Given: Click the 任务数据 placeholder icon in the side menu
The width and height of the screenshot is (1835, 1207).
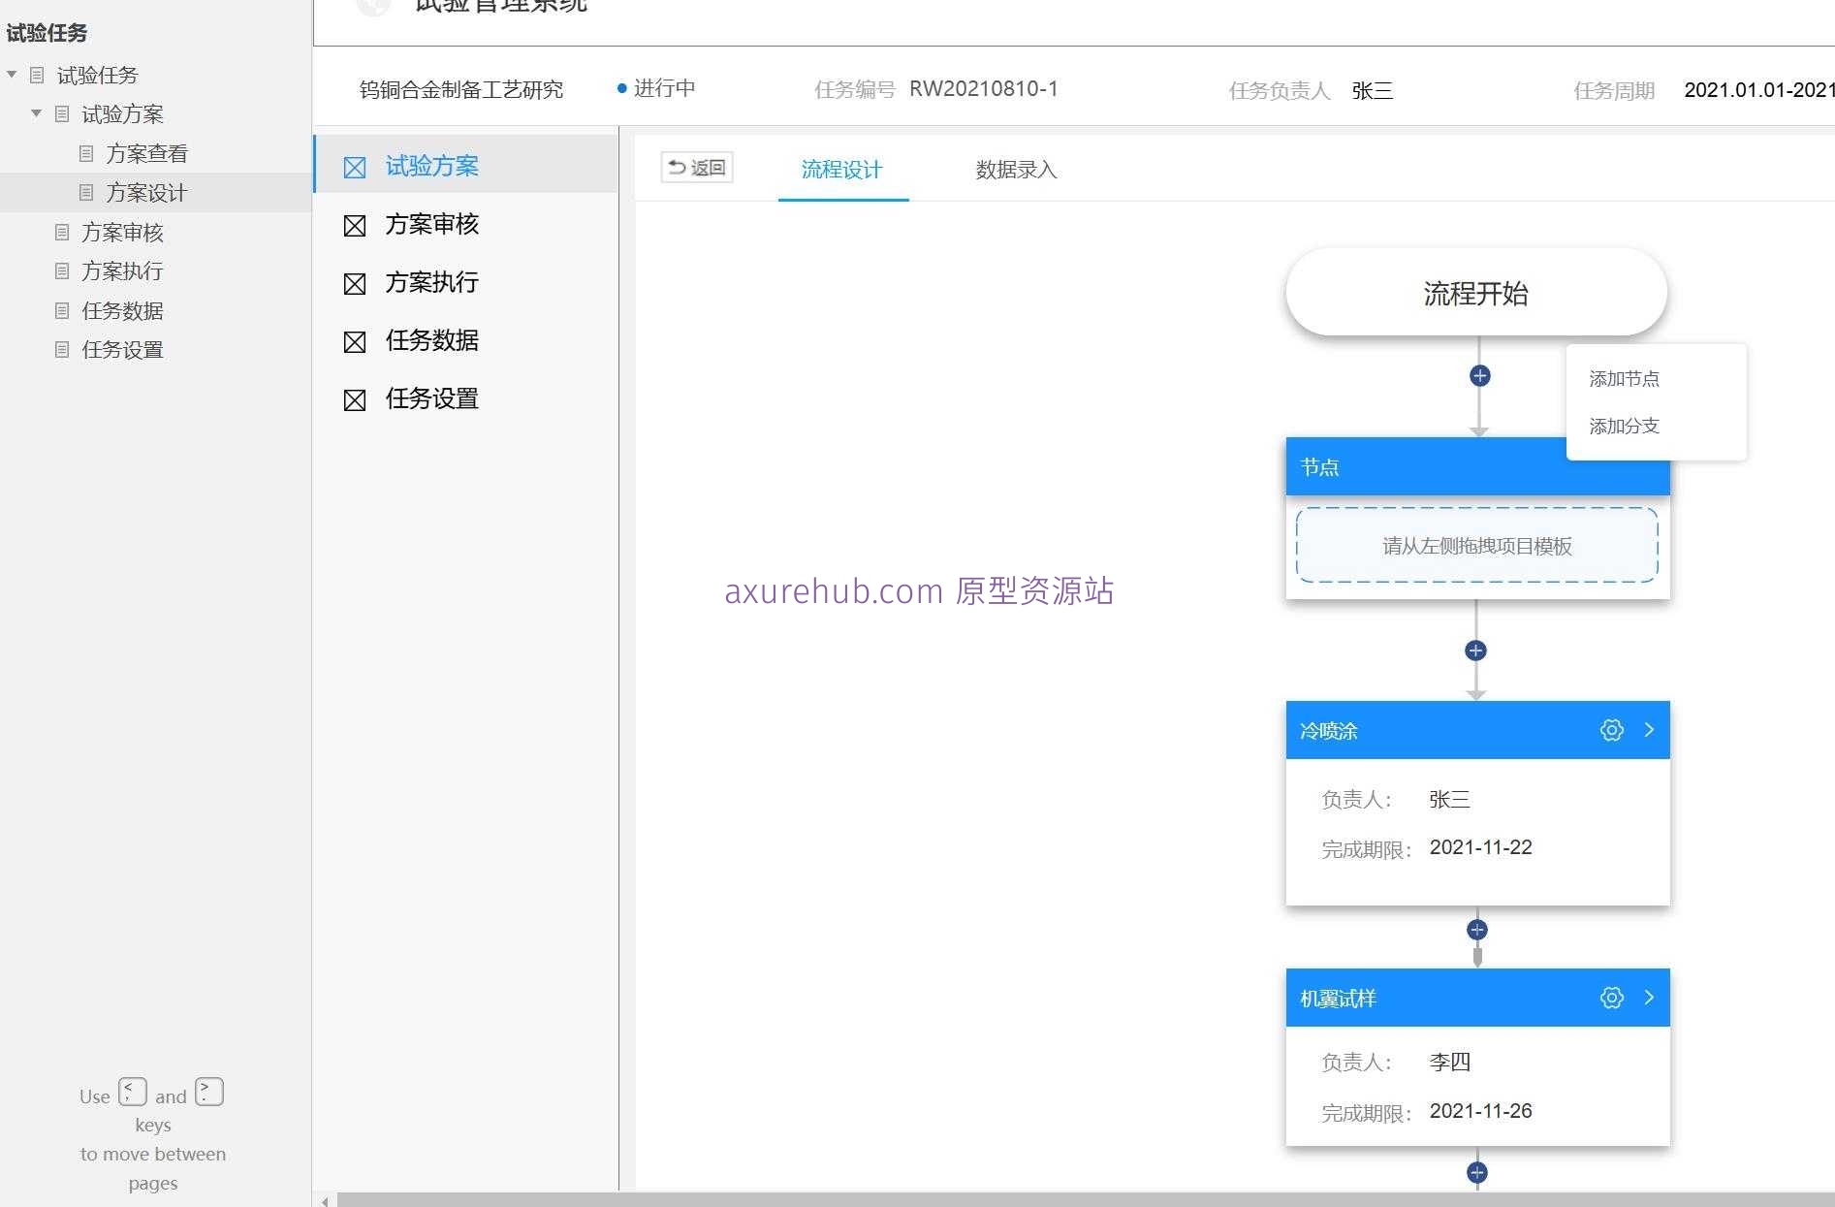Looking at the screenshot, I should tap(355, 341).
